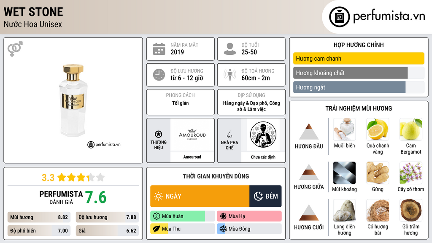Image resolution: width=432 pixels, height=243 pixels.
Task: Click the unisex gender symbol icon
Action: (x=15, y=49)
